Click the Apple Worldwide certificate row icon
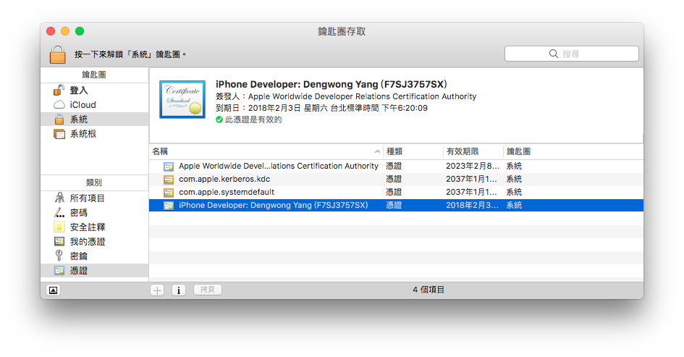This screenshot has width=684, height=357. pos(169,167)
